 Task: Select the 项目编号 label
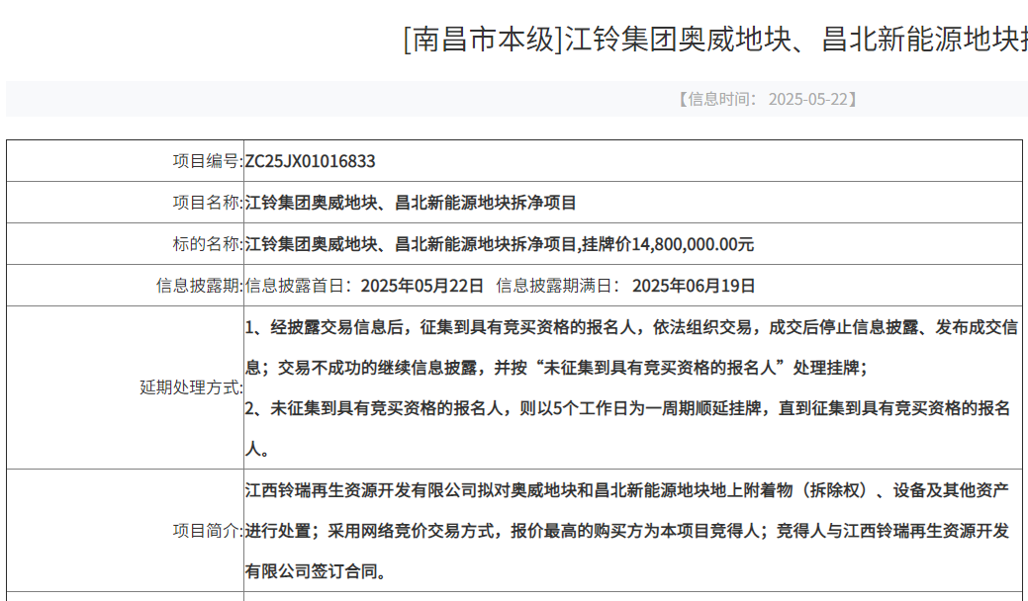pyautogui.click(x=208, y=161)
